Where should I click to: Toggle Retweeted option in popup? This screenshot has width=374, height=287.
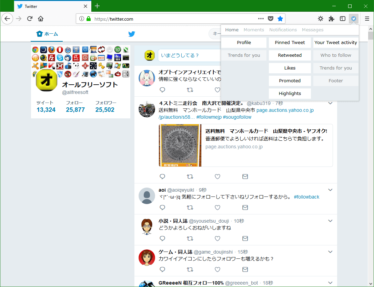click(x=290, y=55)
